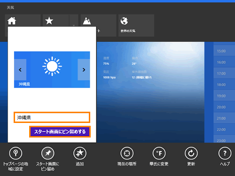Open the 世界の天気 globe tile
The image size is (235, 176).
(136, 25)
